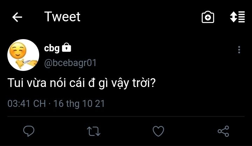Reply to the tweet via speech bubble
Screen dimensions: 252x146
click(29, 131)
